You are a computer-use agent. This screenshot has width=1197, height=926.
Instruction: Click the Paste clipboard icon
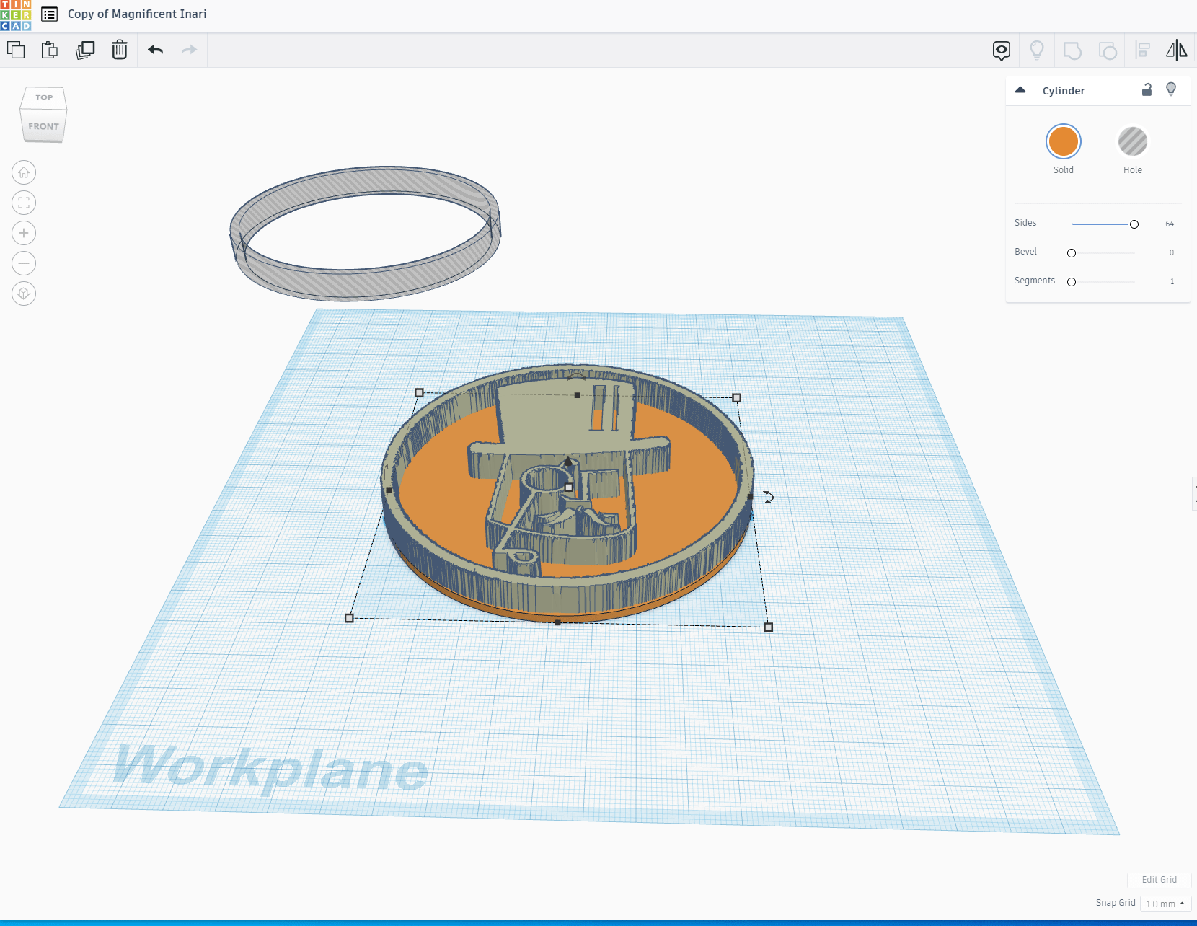[x=50, y=50]
